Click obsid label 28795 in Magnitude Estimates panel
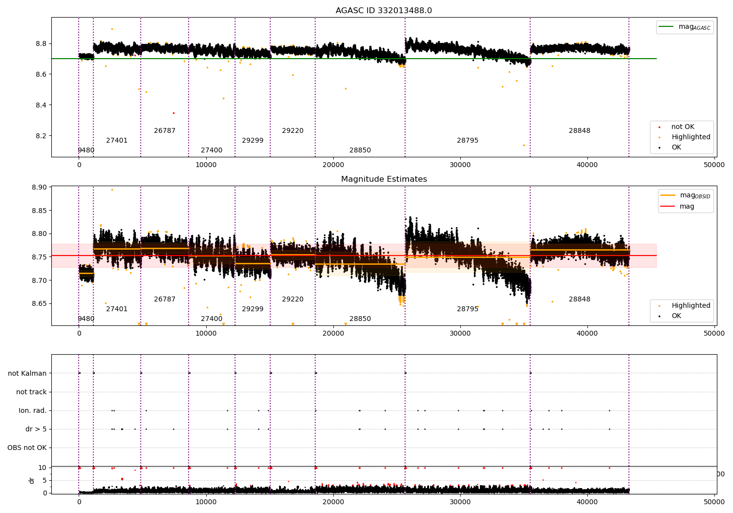 [x=468, y=309]
